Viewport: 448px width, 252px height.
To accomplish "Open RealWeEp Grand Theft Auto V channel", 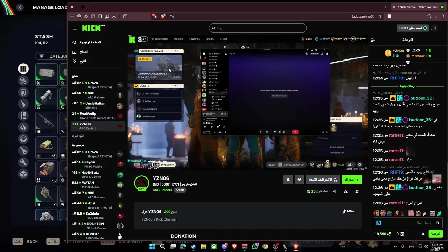I will click(x=98, y=115).
